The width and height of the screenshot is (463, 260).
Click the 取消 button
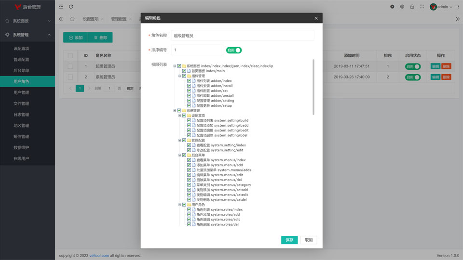point(309,240)
